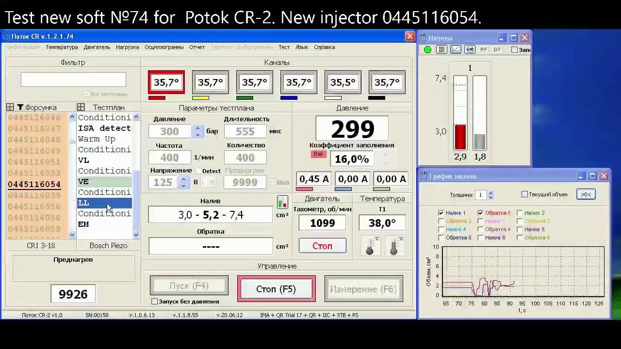Toggle the Detect checkbox
Screen dimensions: 621x349
point(198,171)
